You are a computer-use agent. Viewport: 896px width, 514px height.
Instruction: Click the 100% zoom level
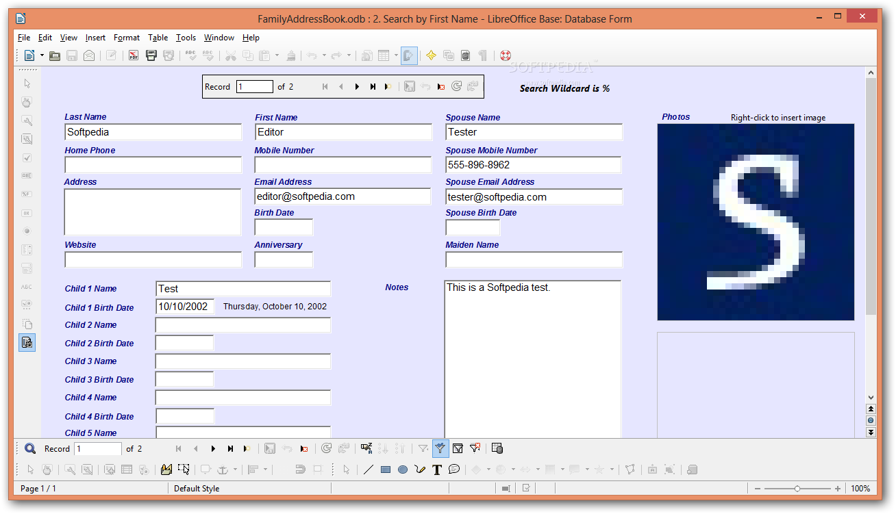tap(860, 489)
